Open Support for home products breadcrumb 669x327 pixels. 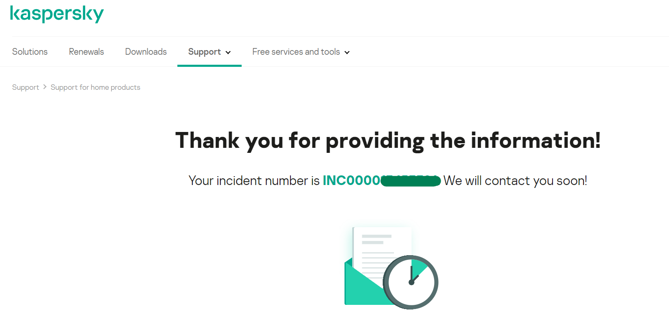pos(95,87)
